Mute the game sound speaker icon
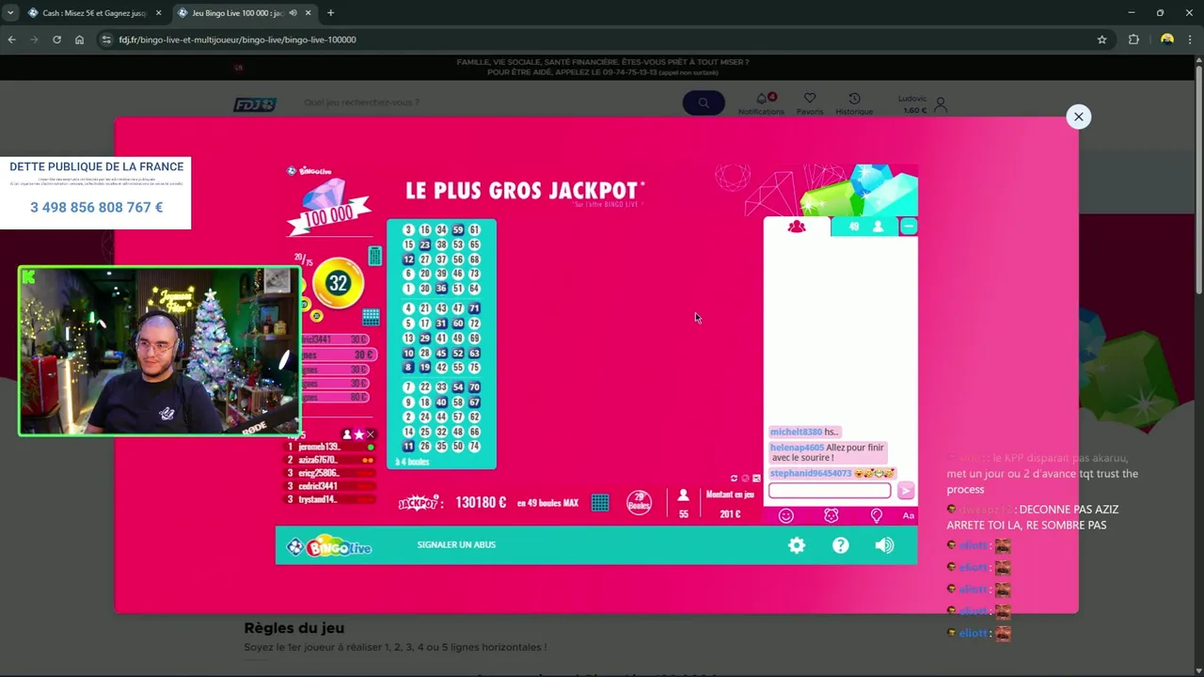Screen dimensions: 1204x677 (884, 545)
